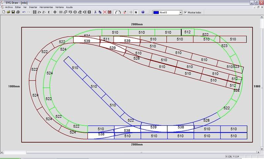Screen dimensions: 264x159
Task: Click the vertical scrollbar down arrow
Action: pos(262,148)
